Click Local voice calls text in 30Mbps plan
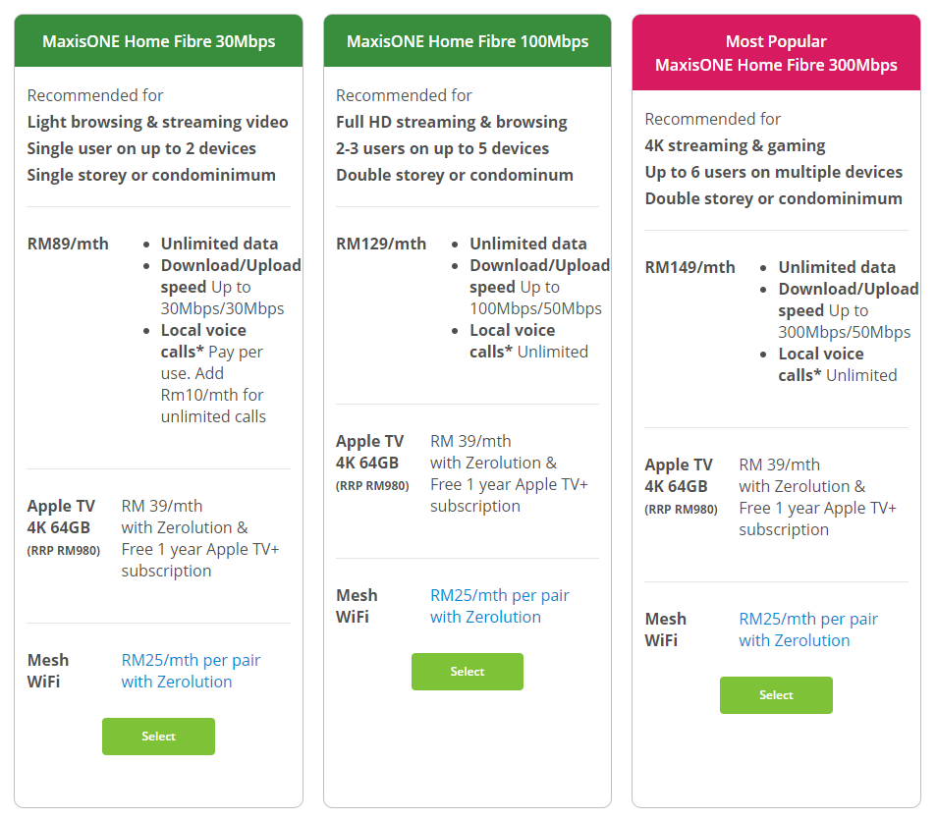This screenshot has width=937, height=820. click(203, 341)
